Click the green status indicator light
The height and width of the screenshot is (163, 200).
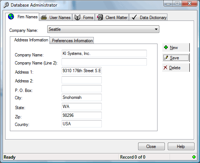194,157
